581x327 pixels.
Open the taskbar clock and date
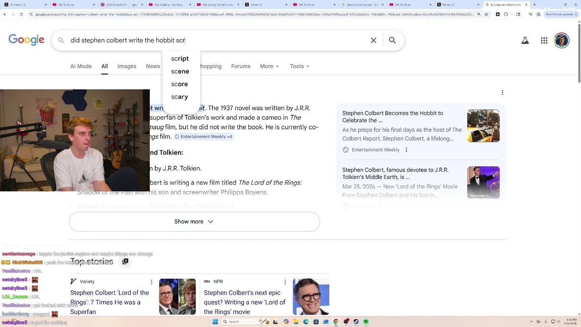pyautogui.click(x=571, y=322)
